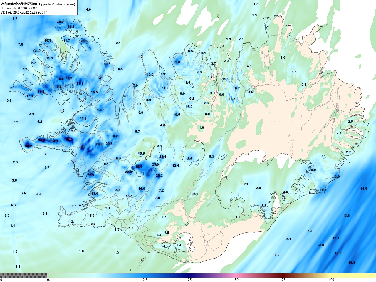Click the 20.3 value on the map
Image resolution: width=376 pixels, height=282 pixels.
click(x=99, y=144)
